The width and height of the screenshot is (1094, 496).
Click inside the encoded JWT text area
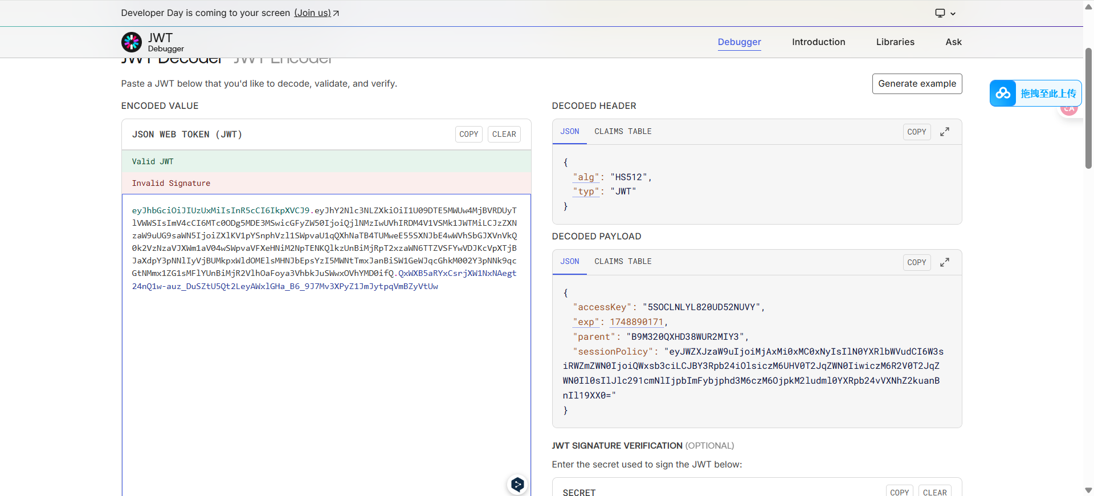pos(326,371)
